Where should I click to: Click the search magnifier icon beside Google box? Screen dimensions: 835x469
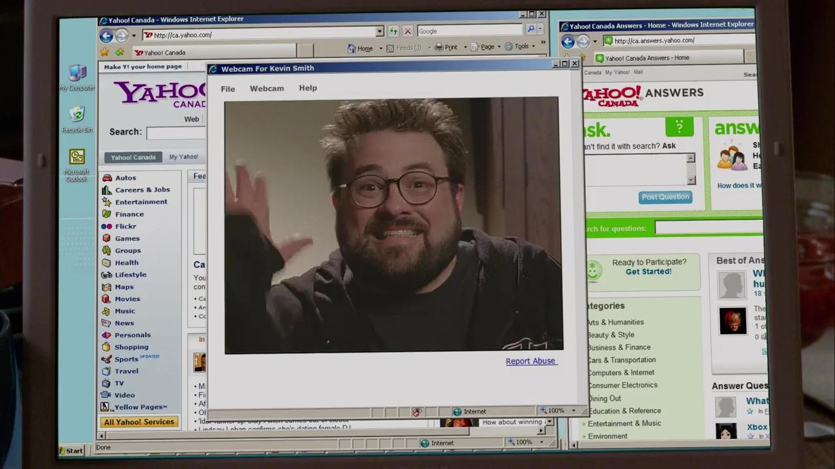pyautogui.click(x=530, y=30)
